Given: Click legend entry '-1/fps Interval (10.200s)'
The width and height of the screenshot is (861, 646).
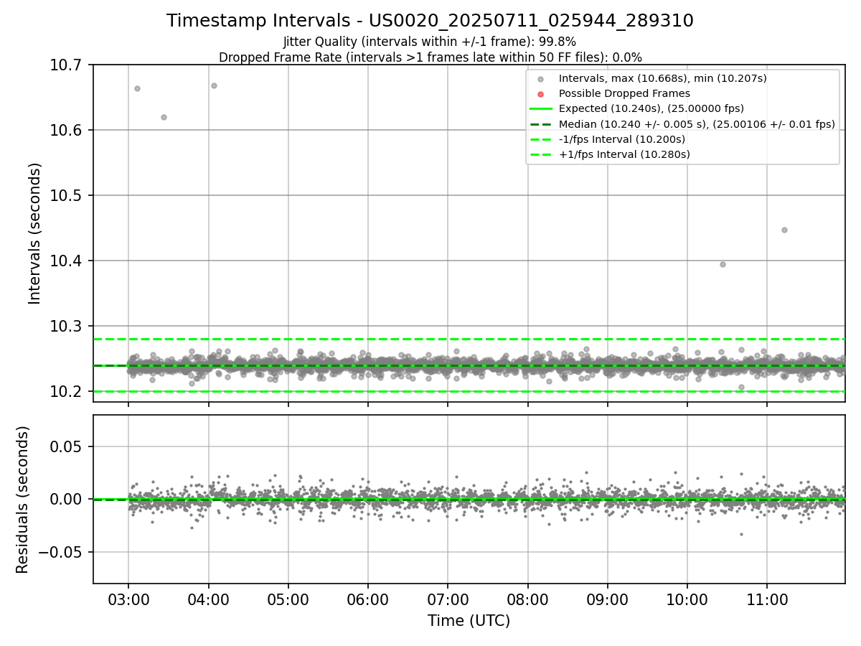Looking at the screenshot, I should [622, 139].
